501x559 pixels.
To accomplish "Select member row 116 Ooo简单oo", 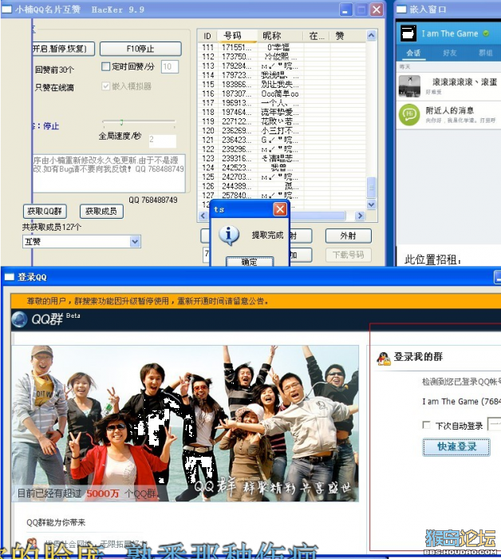I will click(282, 93).
